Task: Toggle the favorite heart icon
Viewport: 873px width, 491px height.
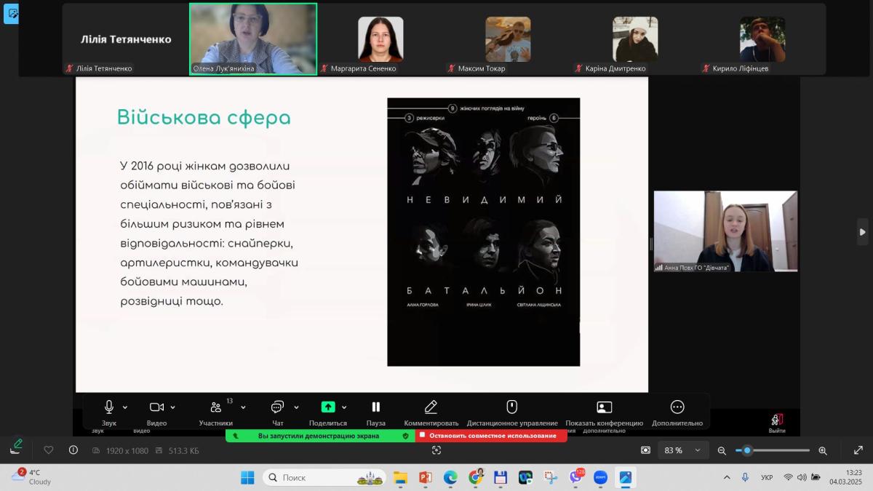Action: [x=49, y=450]
